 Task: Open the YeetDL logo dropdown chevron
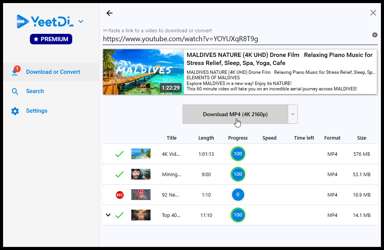pyautogui.click(x=81, y=22)
